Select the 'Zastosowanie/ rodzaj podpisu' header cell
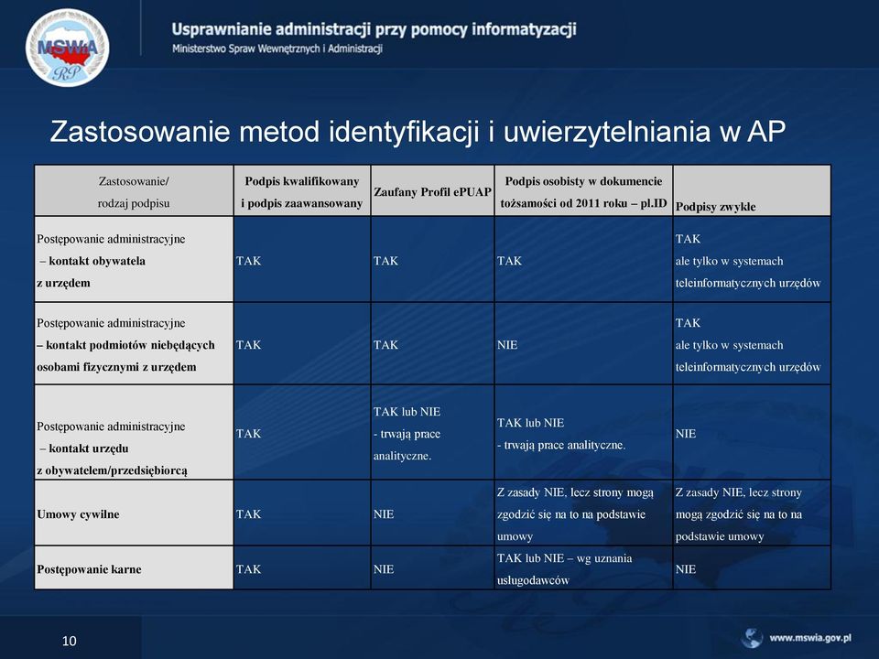This screenshot has width=879, height=659. [134, 191]
